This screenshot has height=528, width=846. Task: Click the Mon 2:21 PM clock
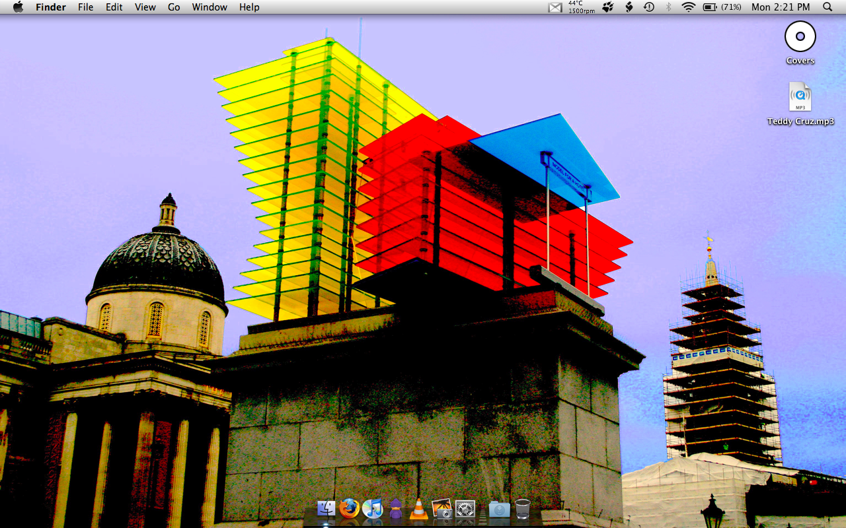tap(781, 7)
